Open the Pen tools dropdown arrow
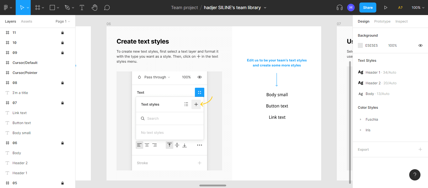 (x=73, y=8)
